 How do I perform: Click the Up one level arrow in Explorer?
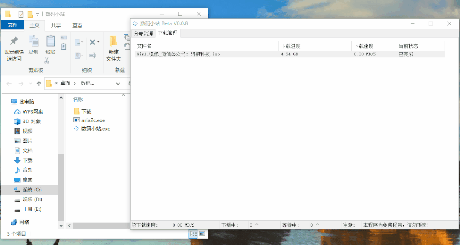click(x=39, y=84)
